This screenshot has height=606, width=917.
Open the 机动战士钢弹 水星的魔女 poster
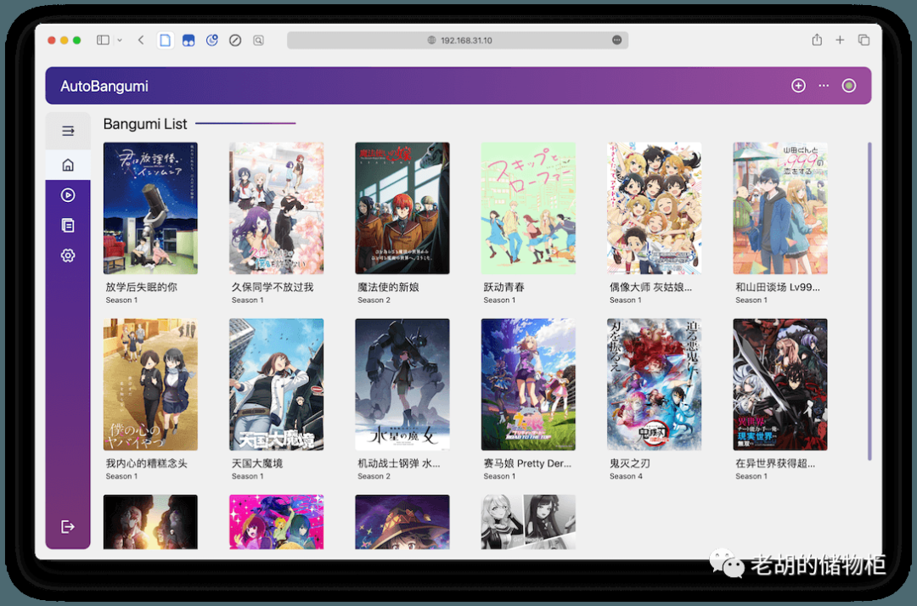(402, 384)
